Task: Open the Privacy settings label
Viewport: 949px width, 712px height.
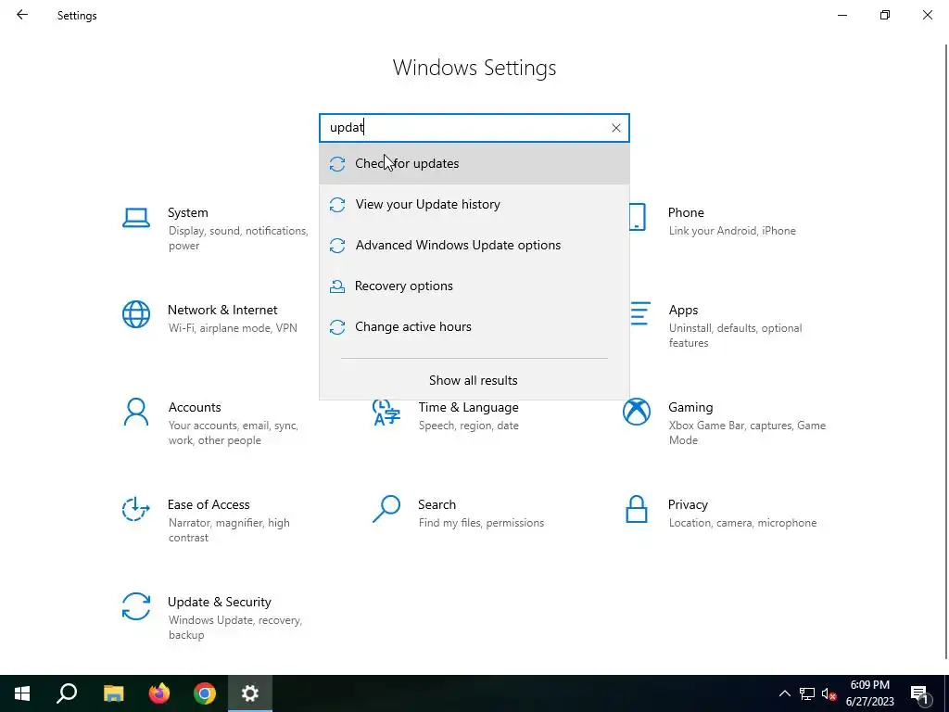Action: coord(688,505)
